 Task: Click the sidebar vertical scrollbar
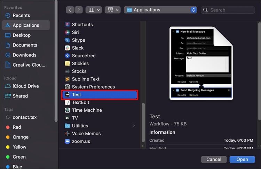pyautogui.click(x=56, y=61)
